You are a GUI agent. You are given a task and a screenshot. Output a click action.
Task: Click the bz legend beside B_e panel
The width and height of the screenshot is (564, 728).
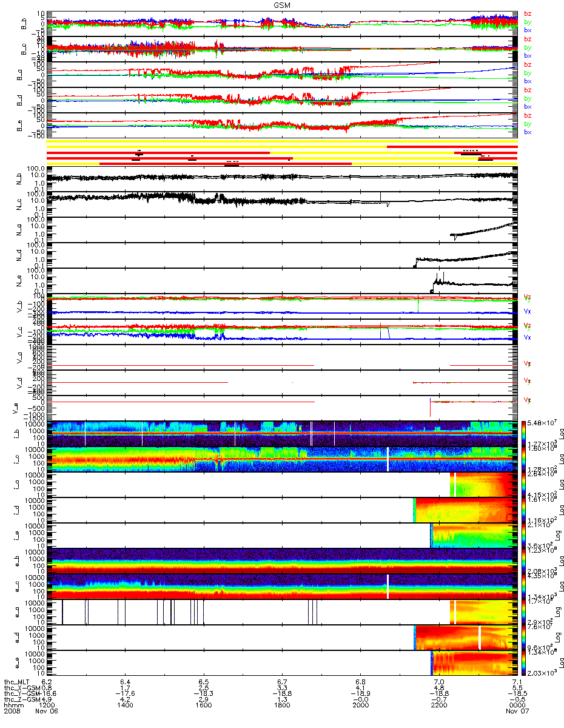pos(526,115)
